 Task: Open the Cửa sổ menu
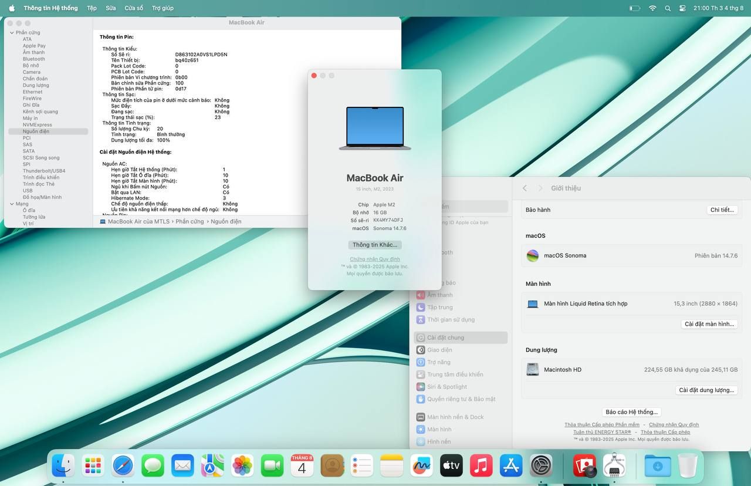click(134, 8)
